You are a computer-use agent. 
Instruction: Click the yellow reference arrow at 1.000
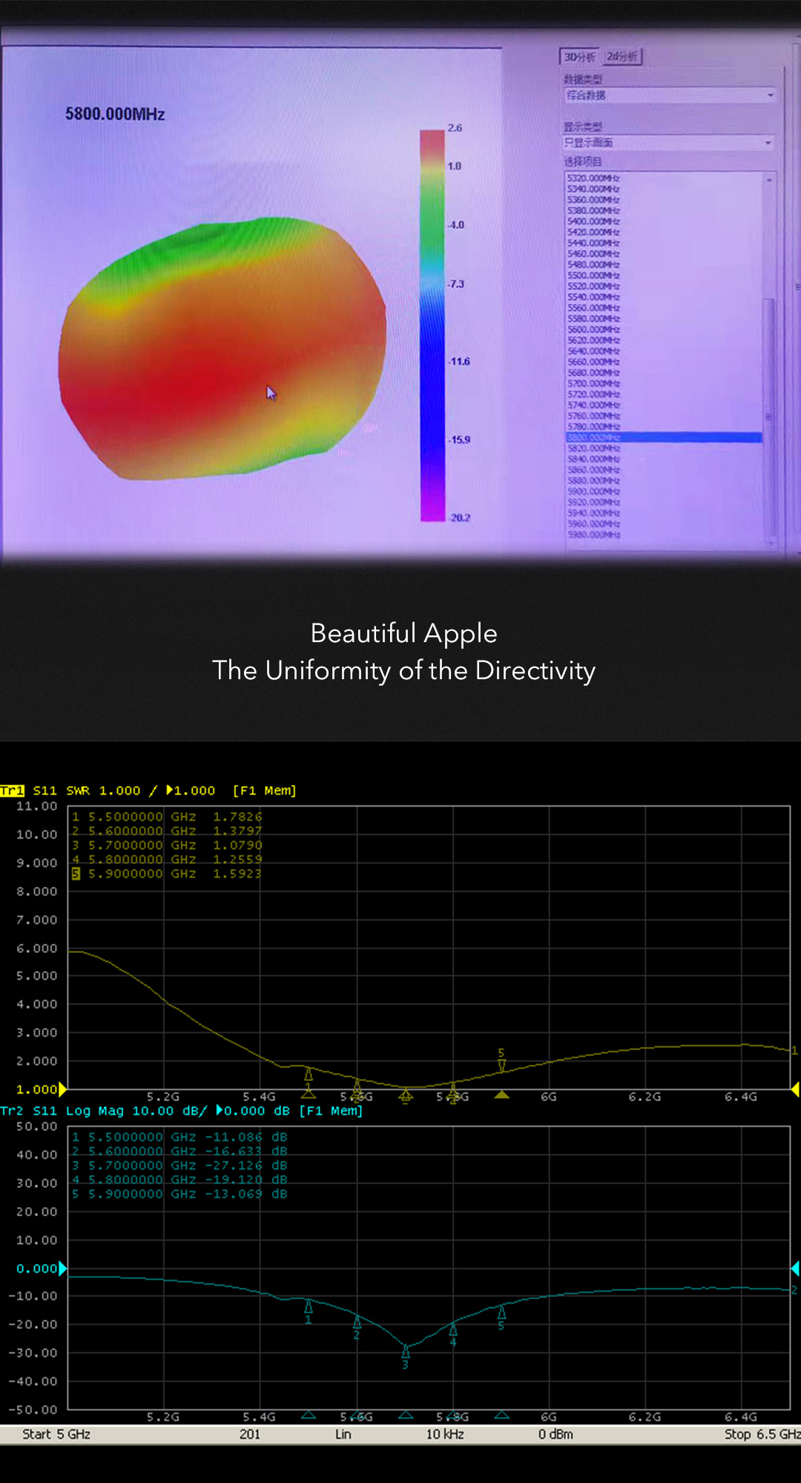pos(63,1089)
